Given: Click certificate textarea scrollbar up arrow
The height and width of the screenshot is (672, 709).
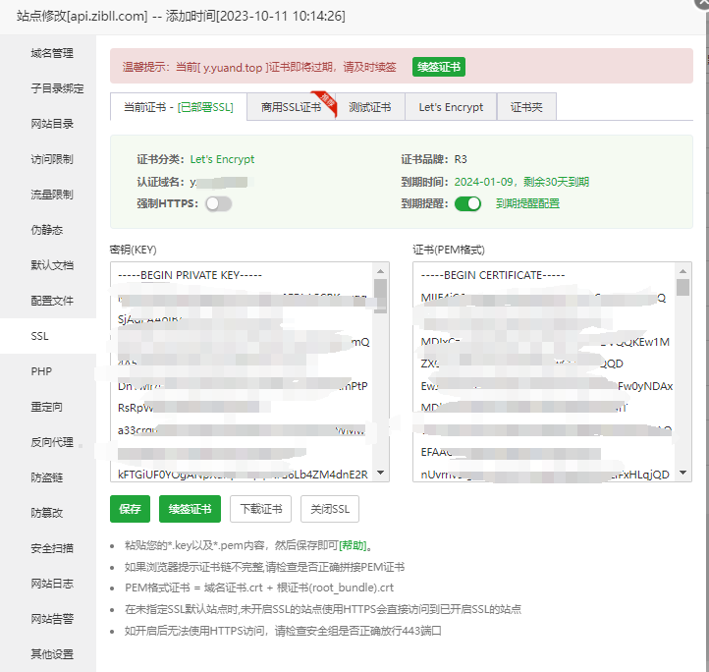Looking at the screenshot, I should 682,271.
